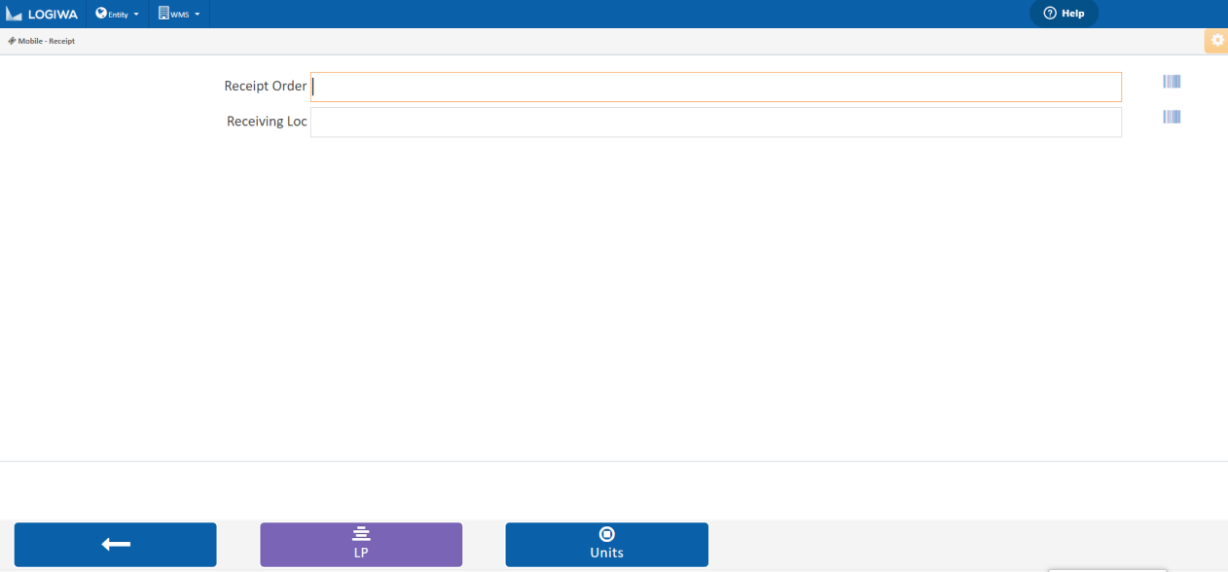
Task: Click the barcode icon for Receiving Loc
Action: click(1172, 117)
